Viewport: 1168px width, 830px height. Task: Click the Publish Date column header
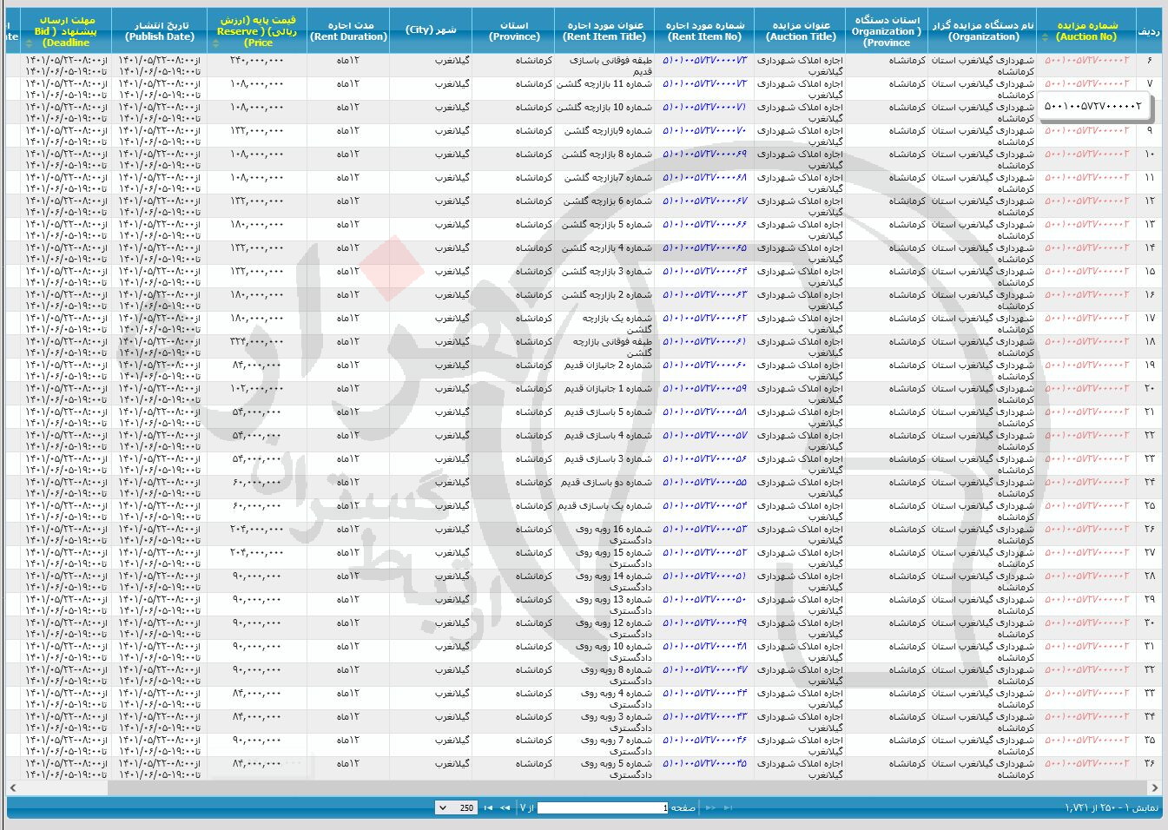click(x=160, y=30)
